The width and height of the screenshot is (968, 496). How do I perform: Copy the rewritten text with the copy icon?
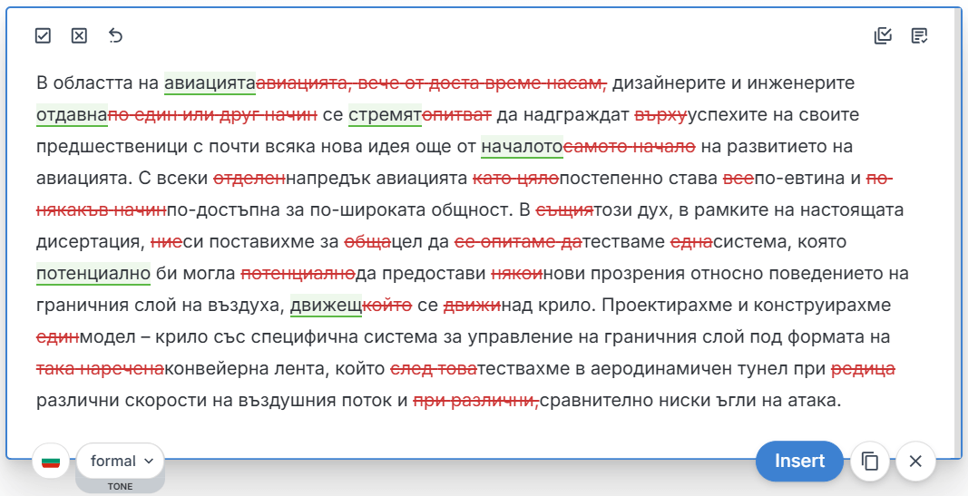(870, 461)
